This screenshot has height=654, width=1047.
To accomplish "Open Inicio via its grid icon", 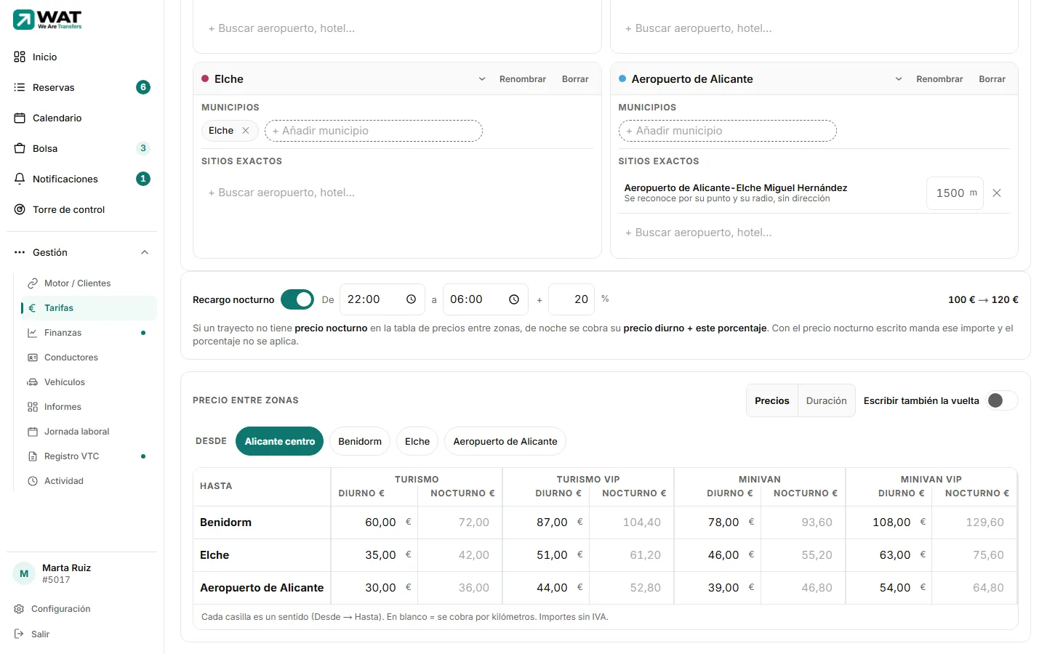I will click(x=20, y=57).
